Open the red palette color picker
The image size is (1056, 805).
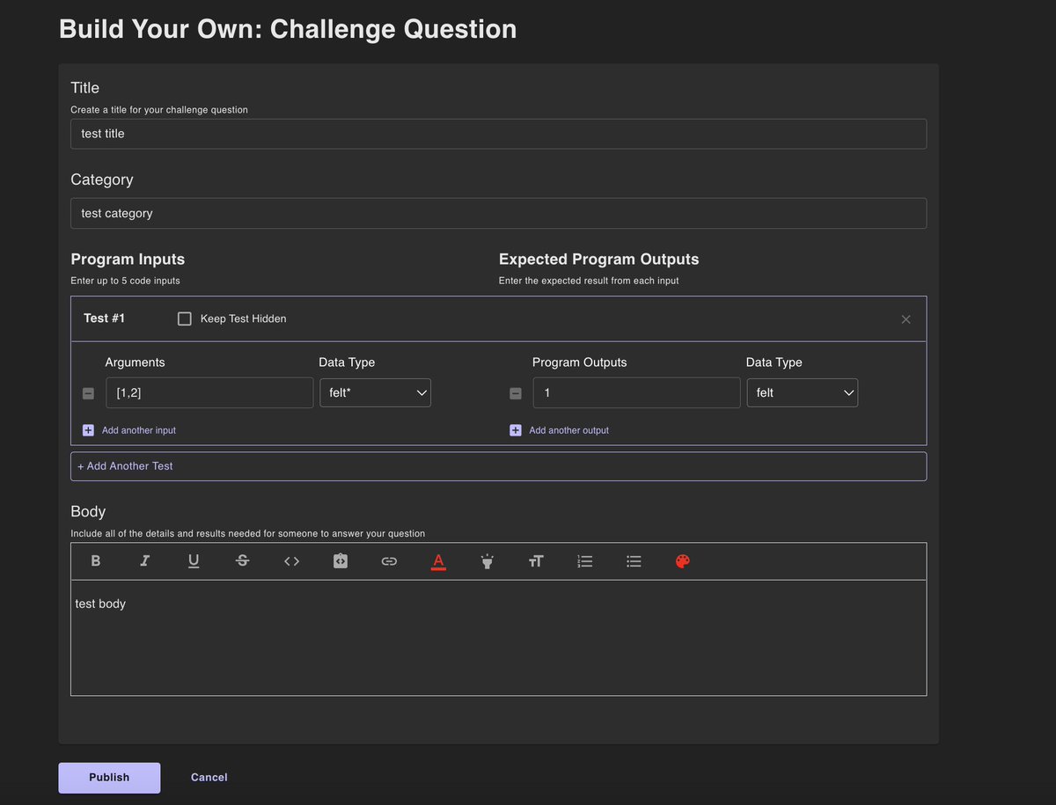click(683, 560)
